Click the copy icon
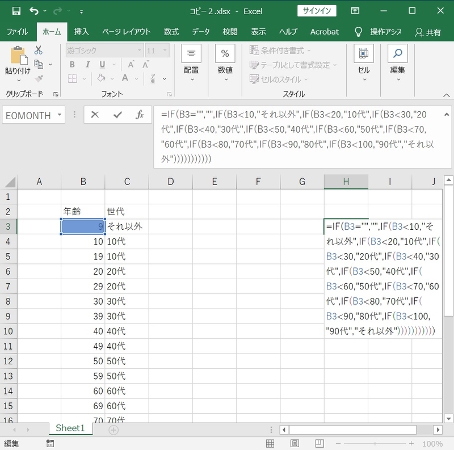The height and width of the screenshot is (450, 454). (x=39, y=64)
